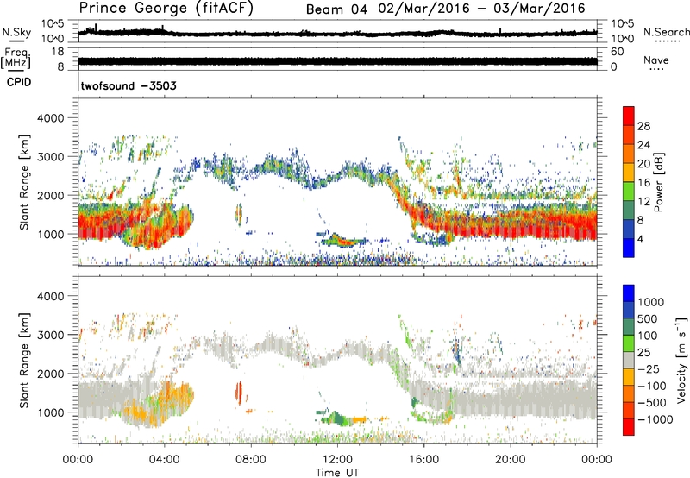Image resolution: width=690 pixels, height=478 pixels.
Task: Click the date range '02/Mar/2016 - 03/Mar/2016'
Action: [482, 9]
